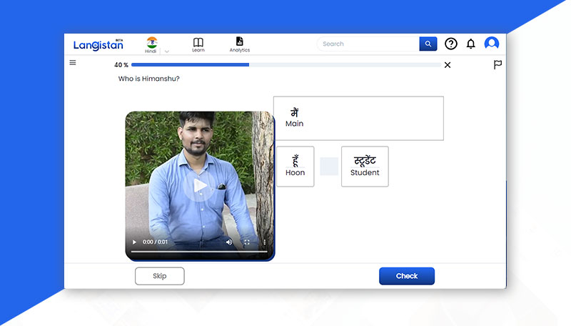Open the user profile avatar
Image resolution: width=571 pixels, height=326 pixels.
492,44
